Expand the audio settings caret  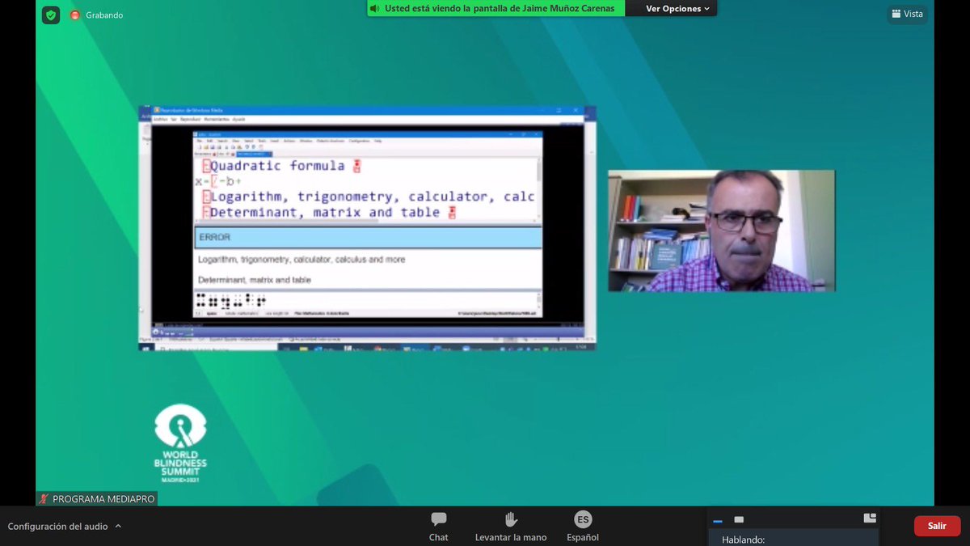tap(118, 526)
